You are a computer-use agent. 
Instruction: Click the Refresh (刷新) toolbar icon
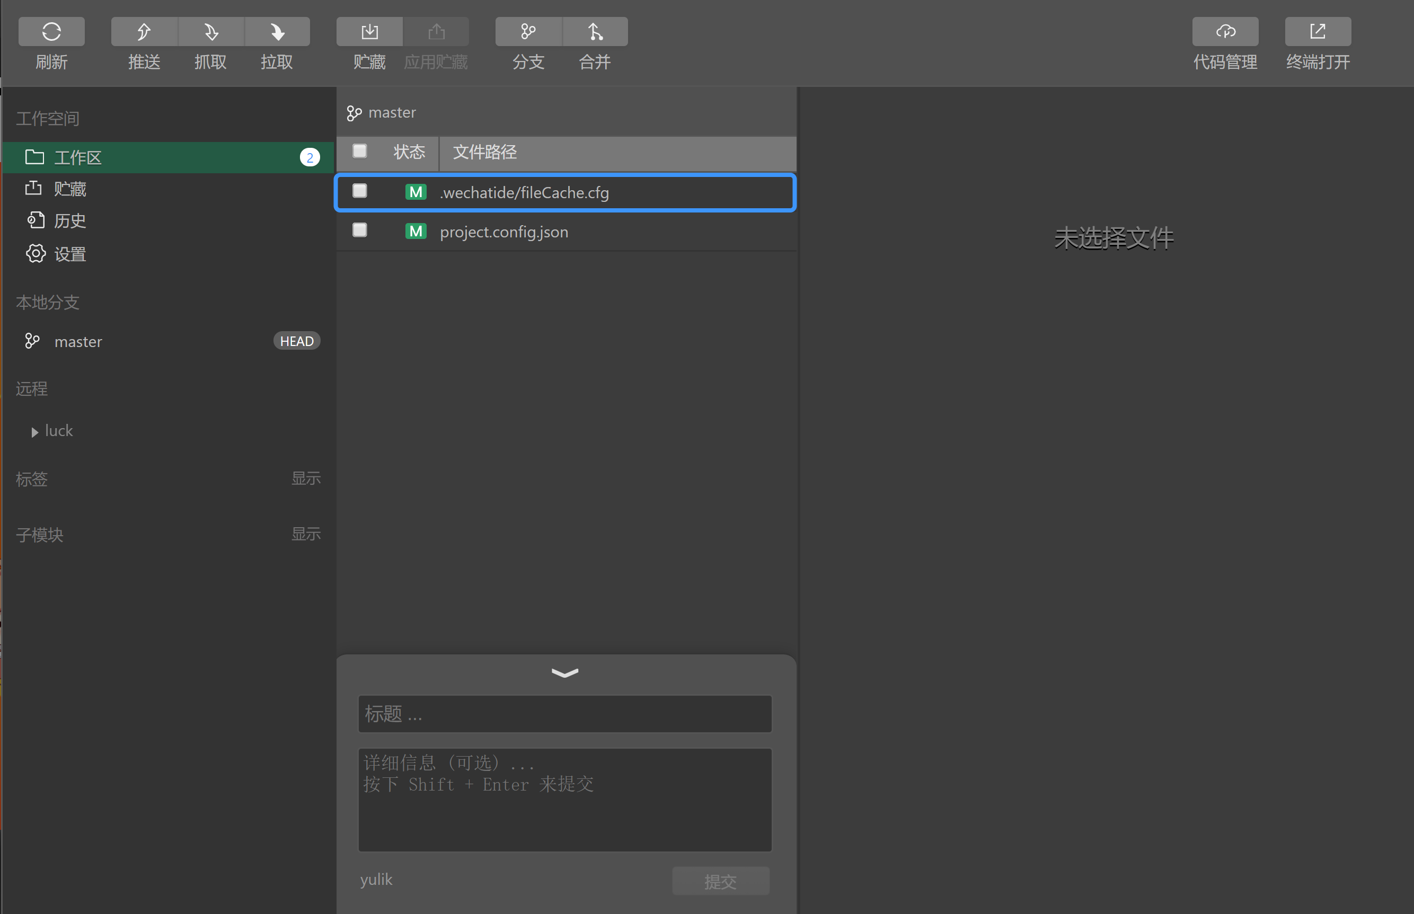51,31
